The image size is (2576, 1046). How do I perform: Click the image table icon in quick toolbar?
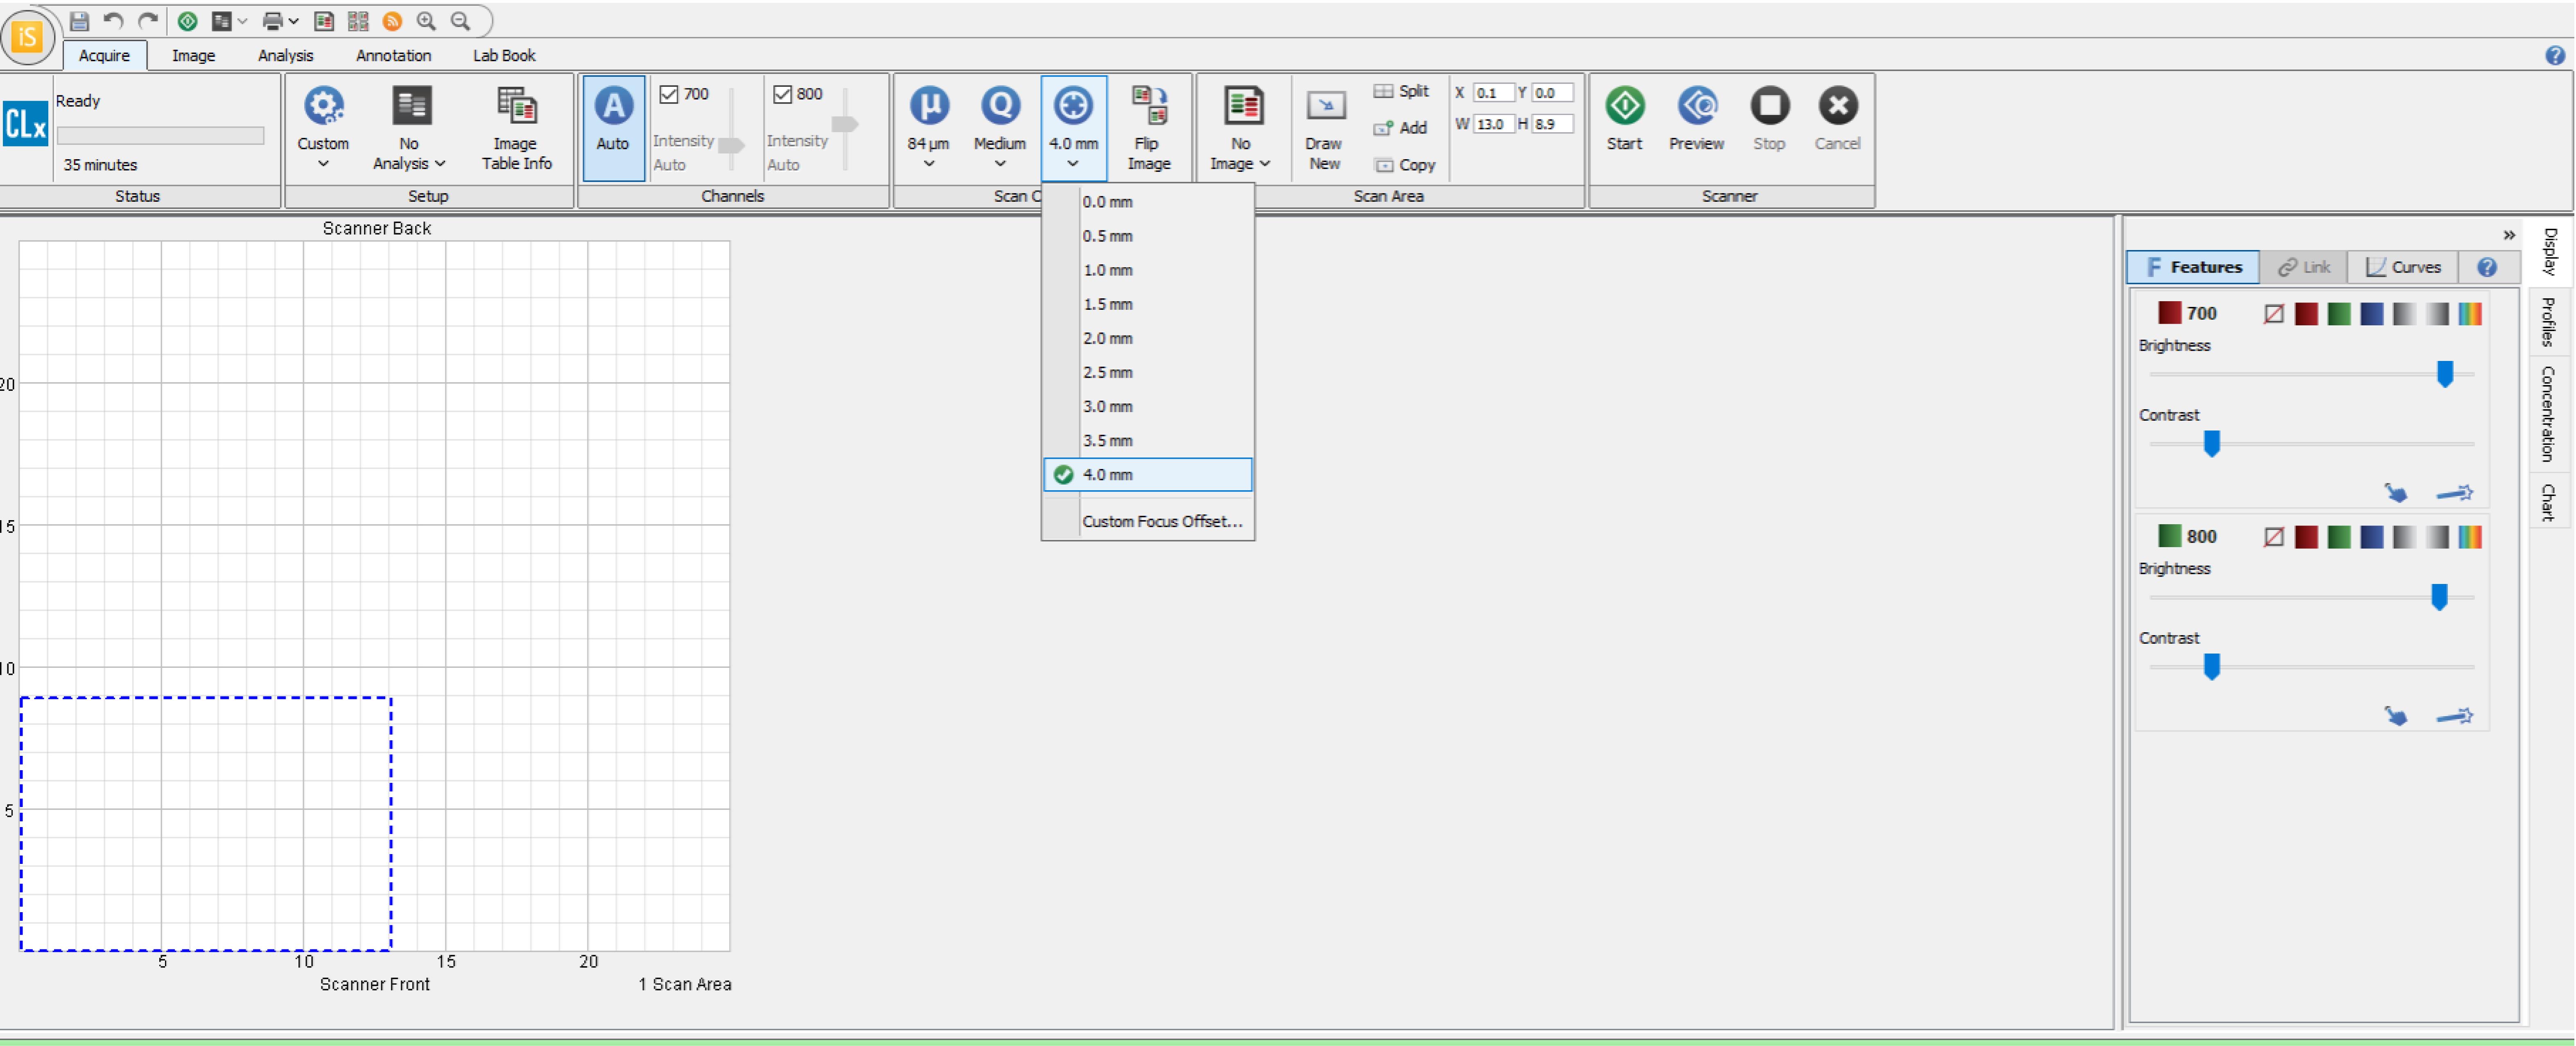click(x=323, y=21)
